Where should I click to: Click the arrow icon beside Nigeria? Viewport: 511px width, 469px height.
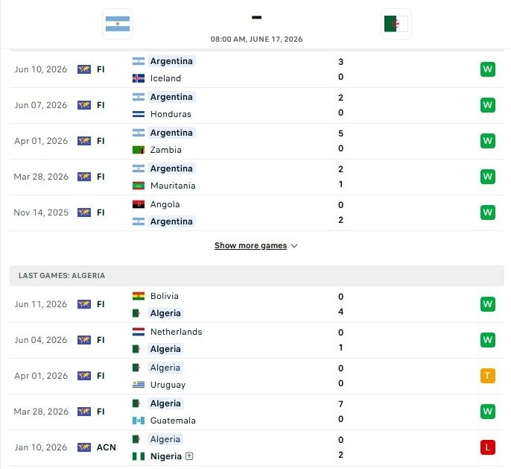189,456
